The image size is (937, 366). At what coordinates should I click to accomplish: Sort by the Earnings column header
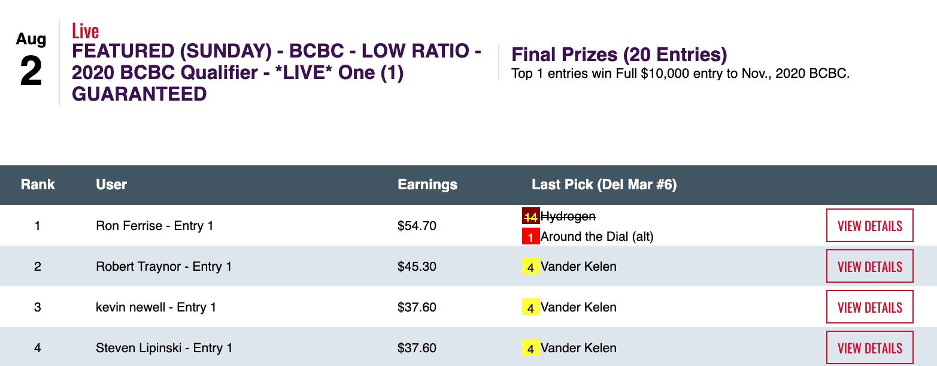tap(427, 184)
